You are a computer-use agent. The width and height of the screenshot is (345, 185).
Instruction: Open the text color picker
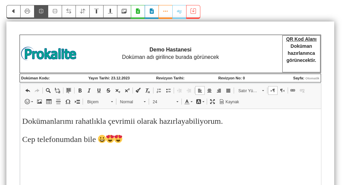189,102
